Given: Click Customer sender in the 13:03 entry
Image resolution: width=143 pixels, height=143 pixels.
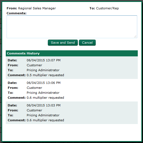Looking at the screenshot, I should (34, 110).
